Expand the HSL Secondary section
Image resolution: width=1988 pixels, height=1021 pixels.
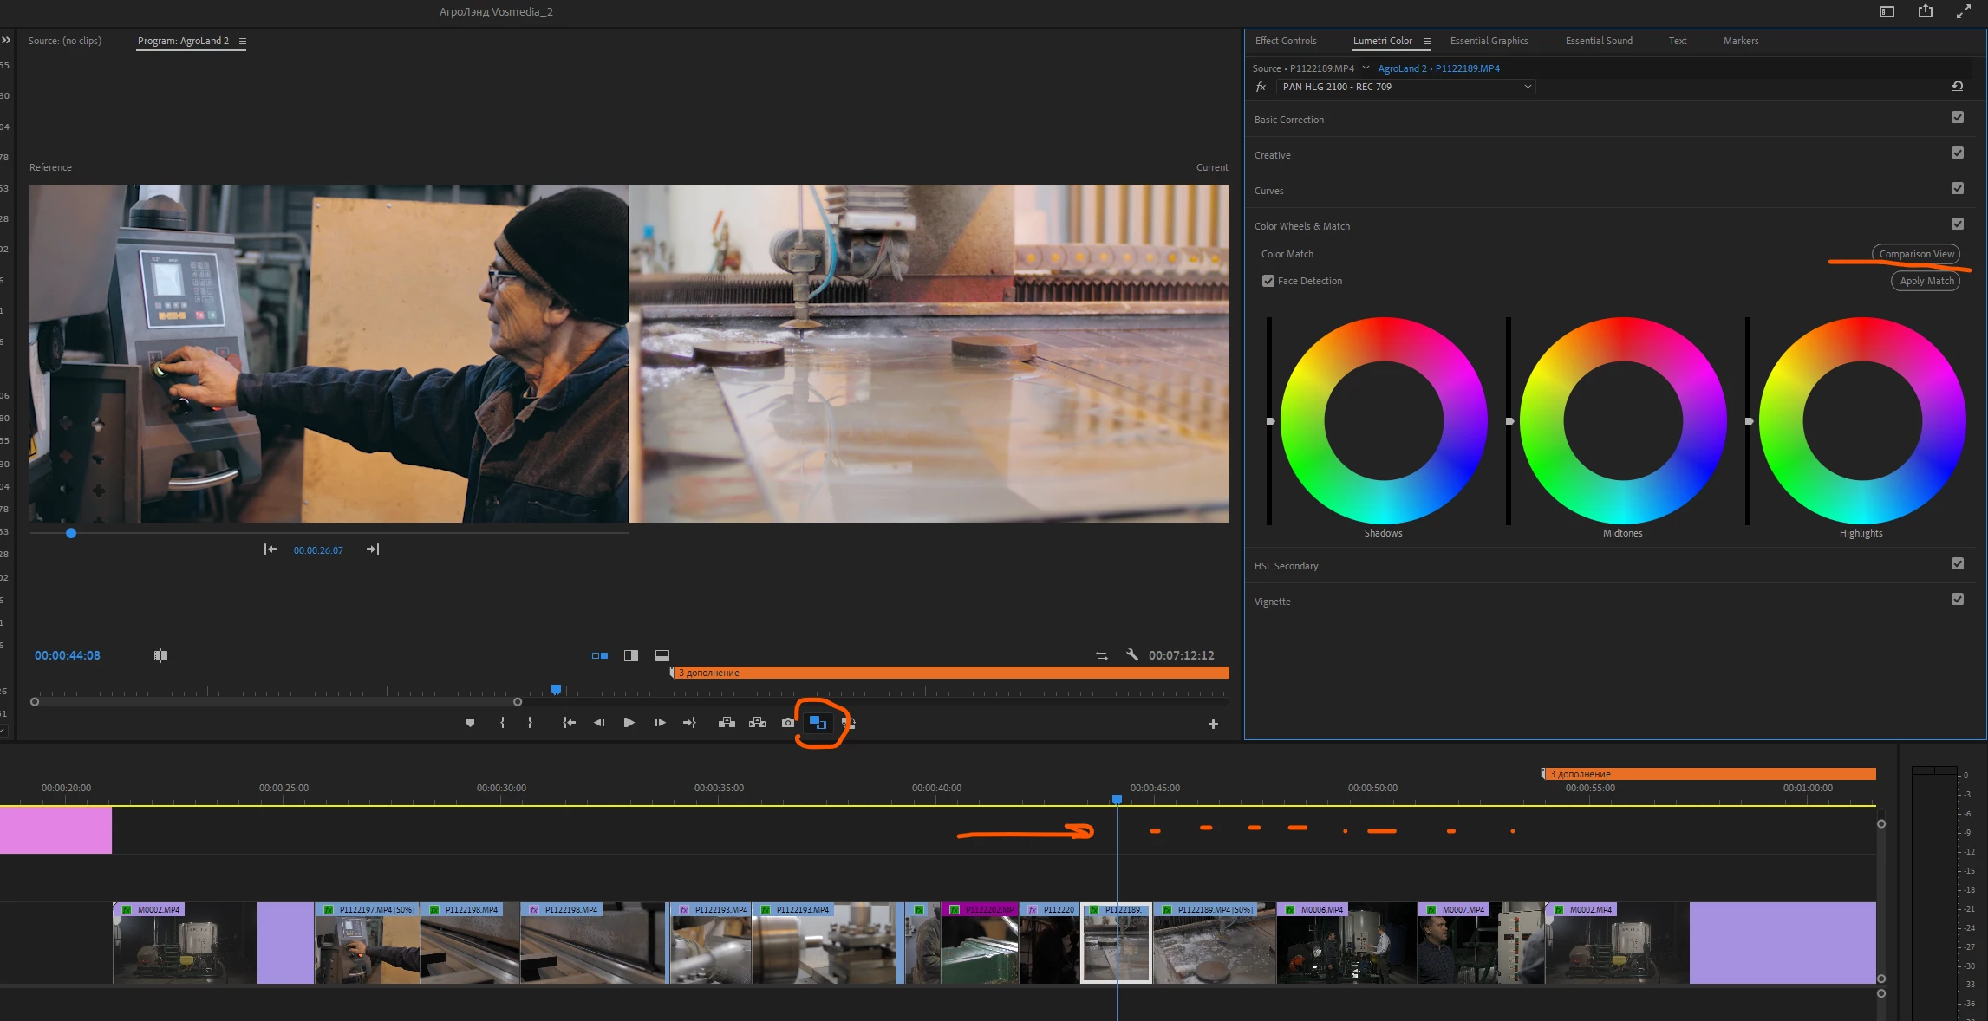click(x=1286, y=566)
